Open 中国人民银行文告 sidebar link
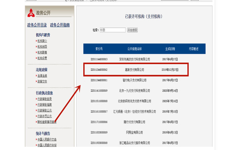This screenshot has width=226, height=150. tap(47, 139)
